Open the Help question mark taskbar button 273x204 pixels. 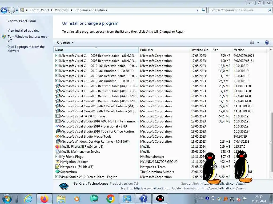143,199
